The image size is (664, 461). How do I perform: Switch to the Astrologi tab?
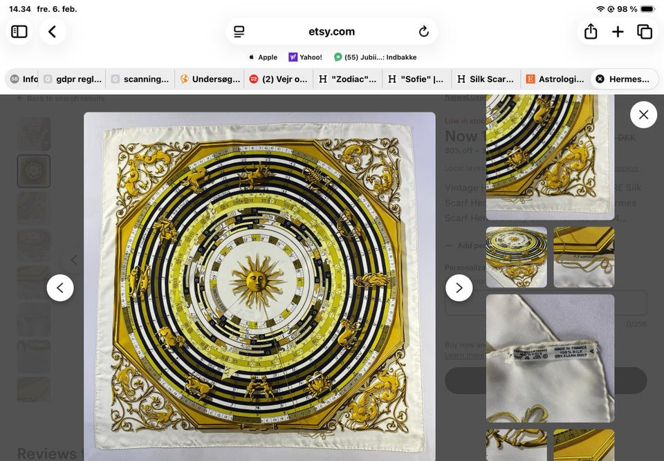pyautogui.click(x=555, y=79)
